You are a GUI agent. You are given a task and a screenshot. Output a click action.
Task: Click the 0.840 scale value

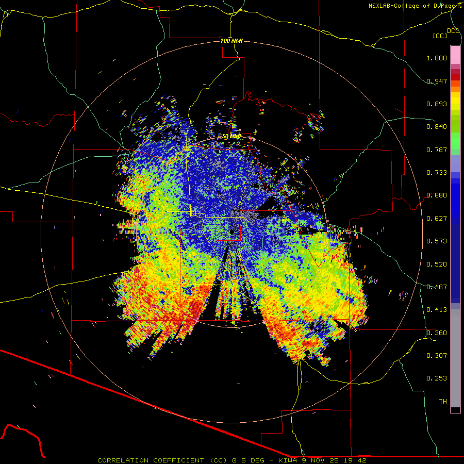coord(437,127)
